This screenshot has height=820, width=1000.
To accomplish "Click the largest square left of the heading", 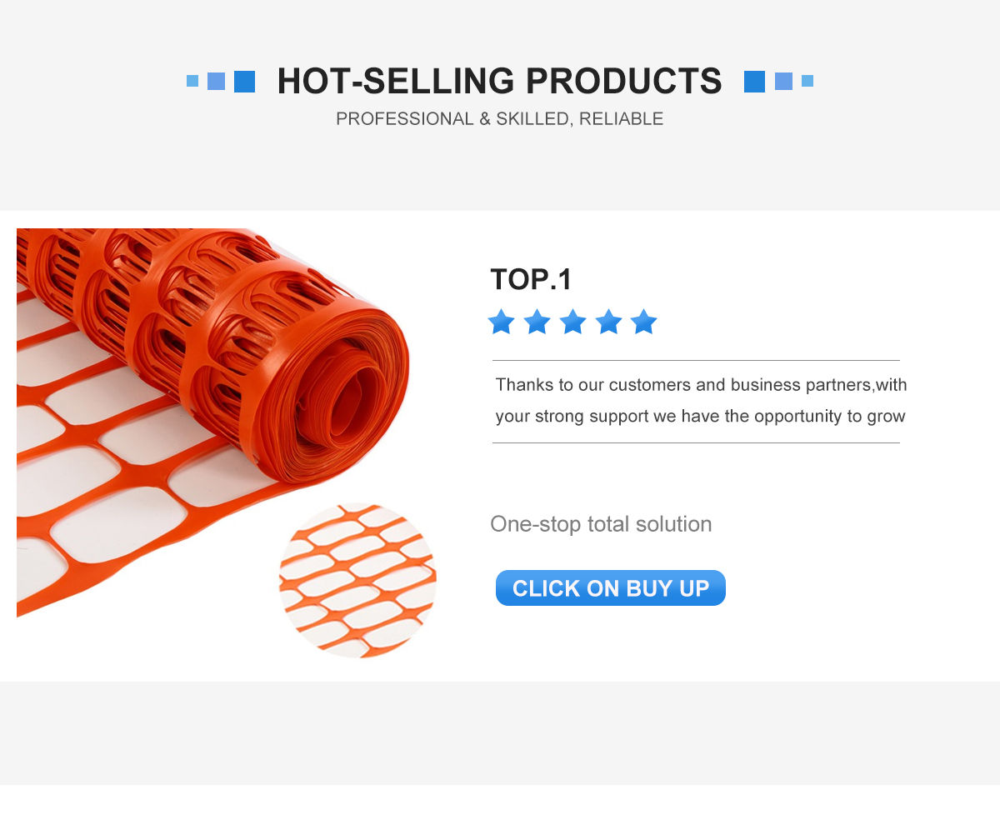I will point(244,81).
